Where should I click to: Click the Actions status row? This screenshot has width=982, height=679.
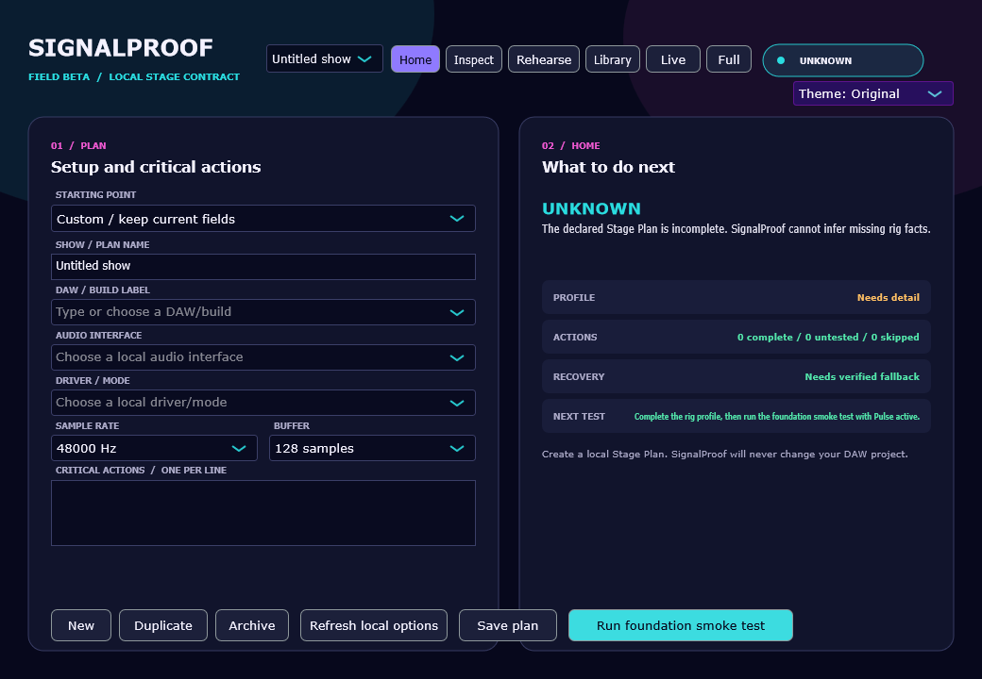click(736, 337)
